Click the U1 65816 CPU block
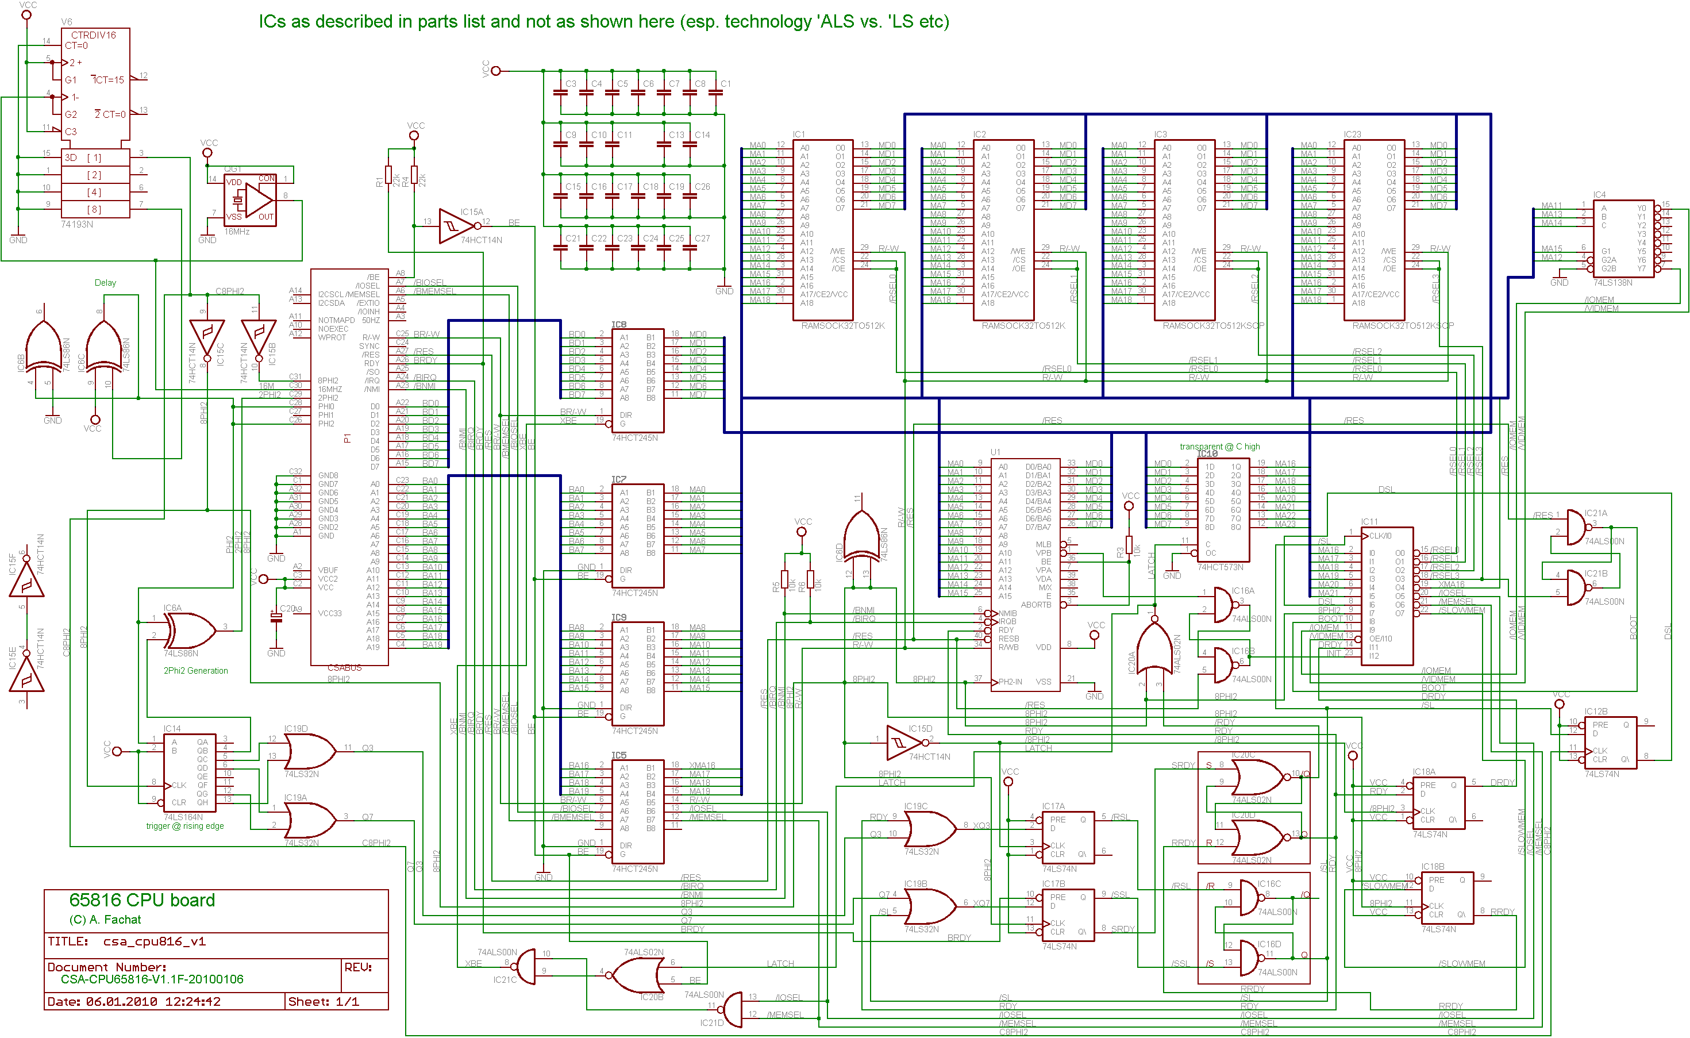This screenshot has width=1690, height=1038. [x=1025, y=574]
